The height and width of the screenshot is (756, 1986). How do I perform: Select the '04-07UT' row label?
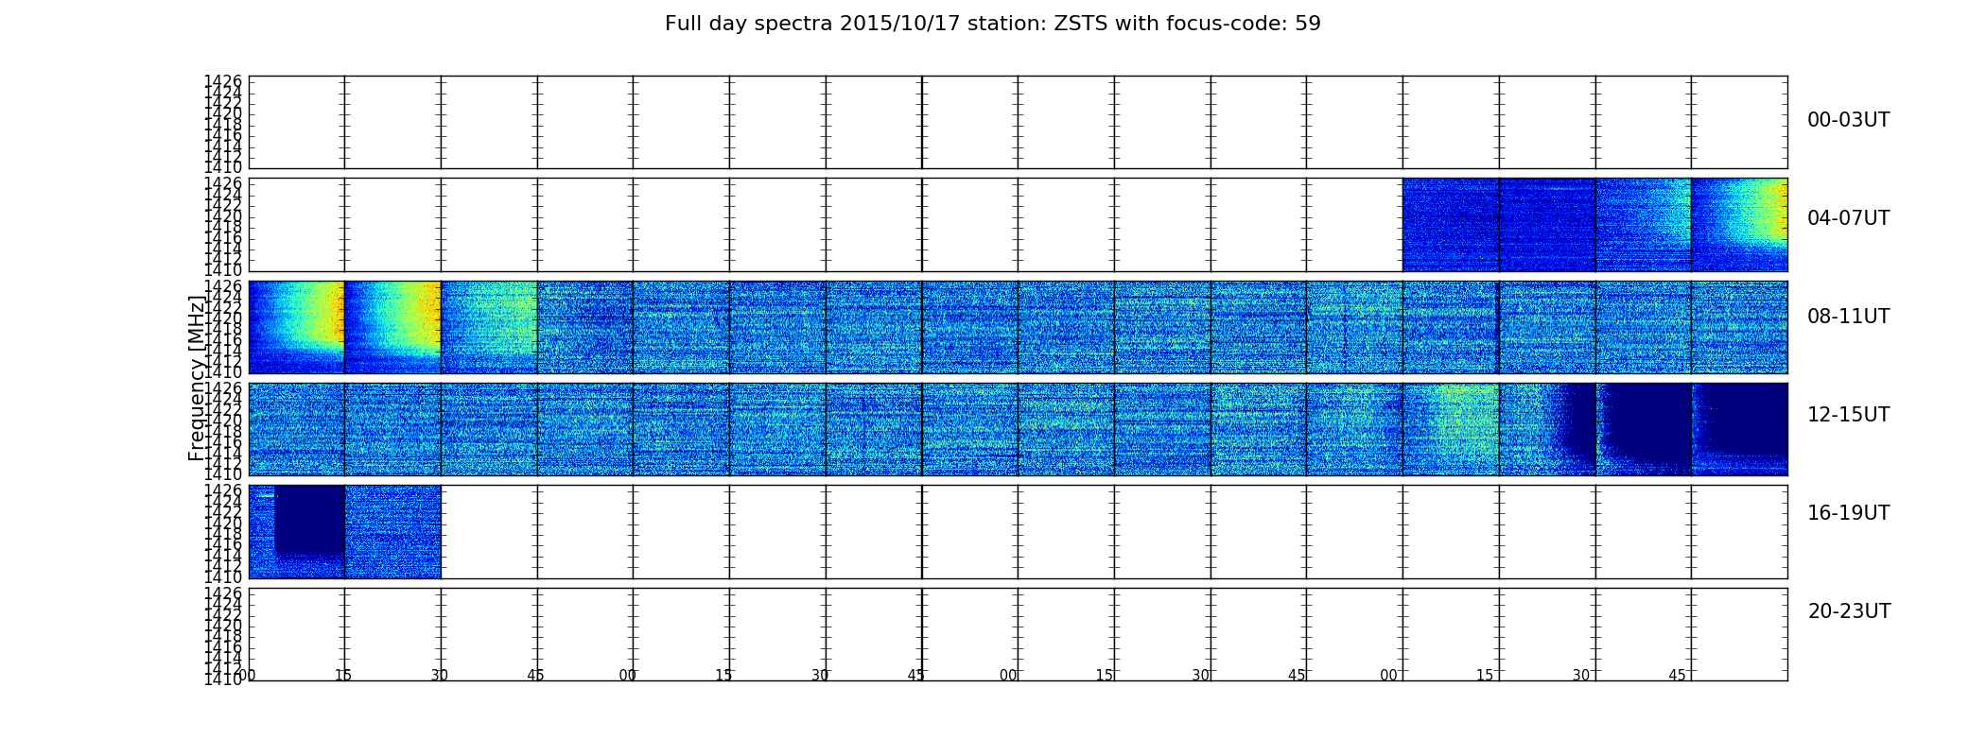(1848, 218)
